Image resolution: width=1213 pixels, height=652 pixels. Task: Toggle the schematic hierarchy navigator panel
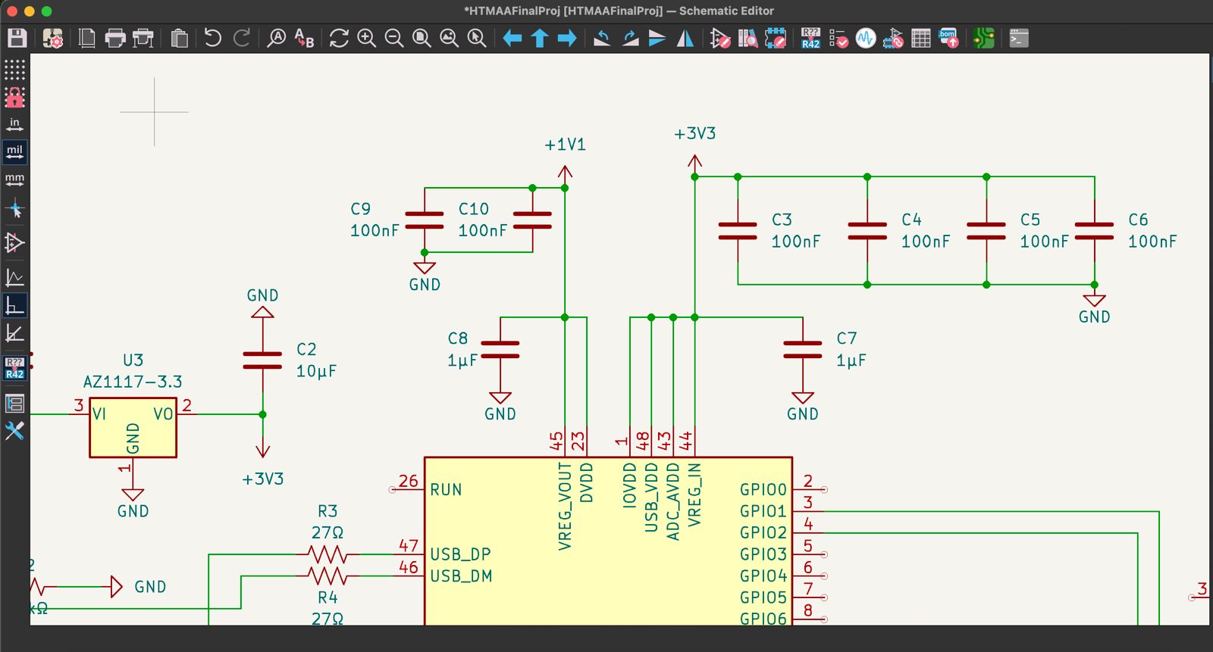(14, 403)
